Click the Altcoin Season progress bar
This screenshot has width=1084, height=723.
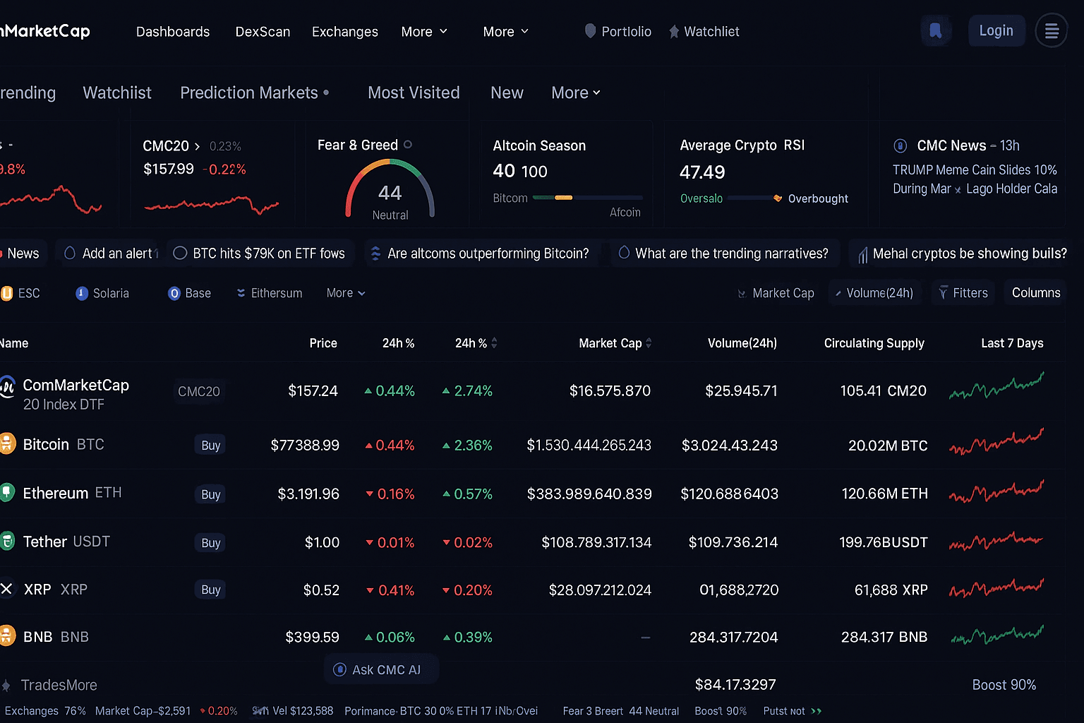tap(588, 198)
